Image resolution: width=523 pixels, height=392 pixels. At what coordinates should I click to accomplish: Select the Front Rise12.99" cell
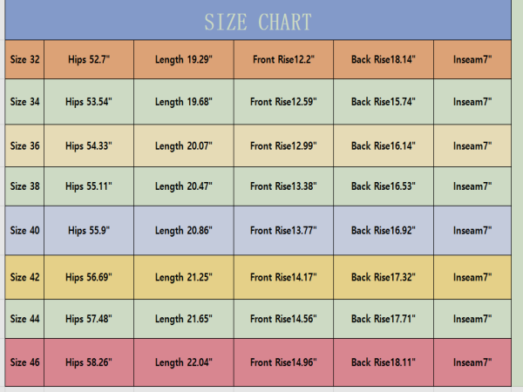[x=283, y=145]
